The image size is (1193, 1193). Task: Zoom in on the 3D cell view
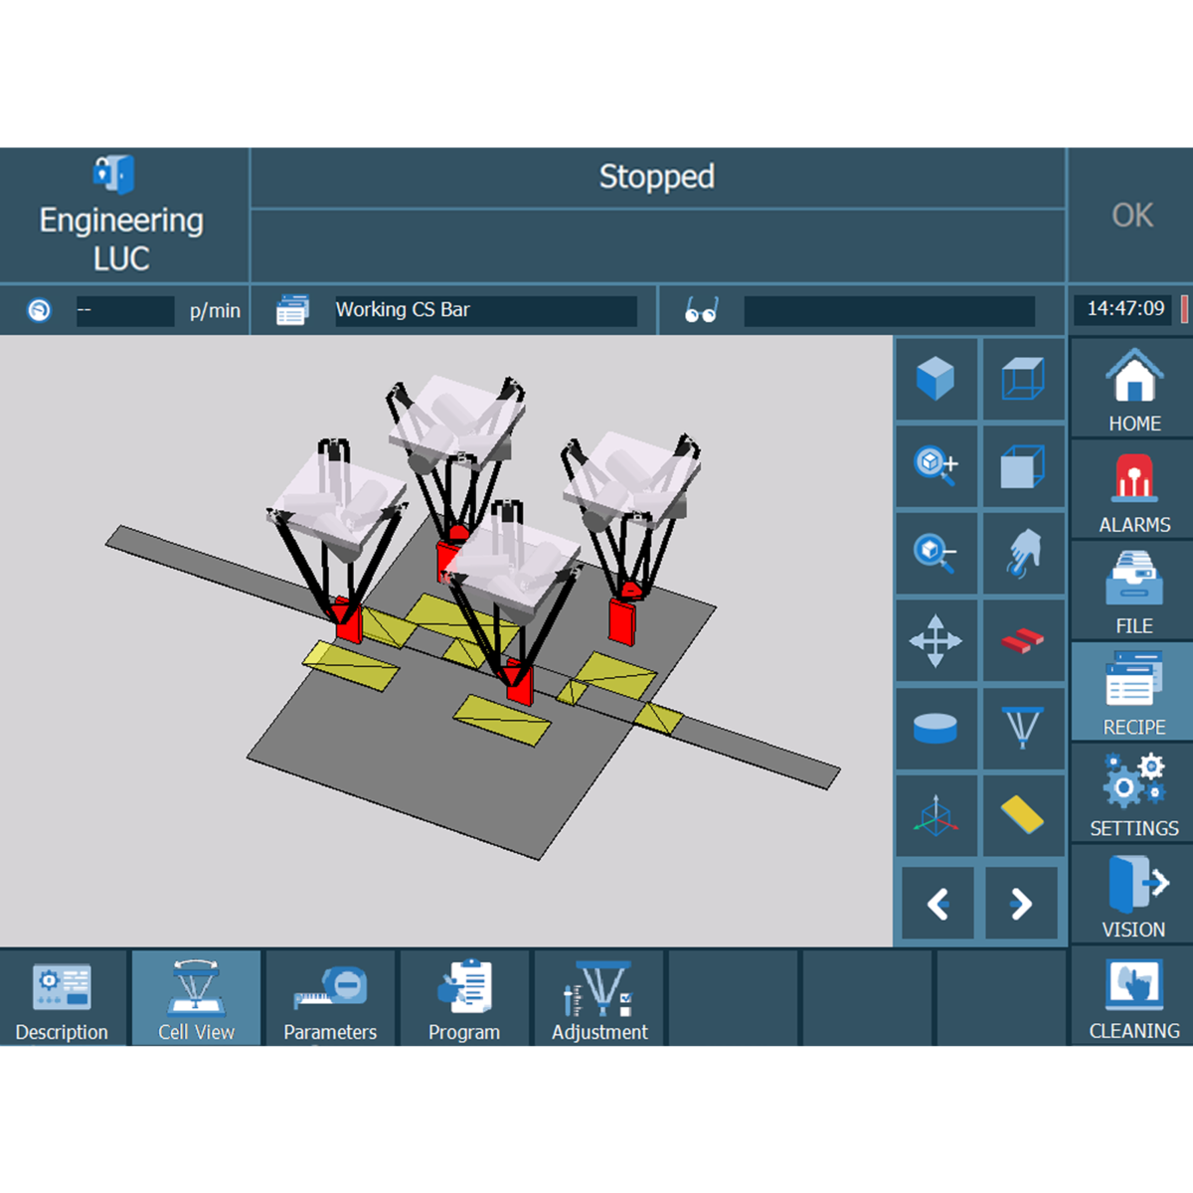click(x=936, y=466)
